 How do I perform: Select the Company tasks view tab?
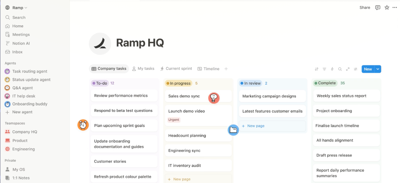[109, 69]
